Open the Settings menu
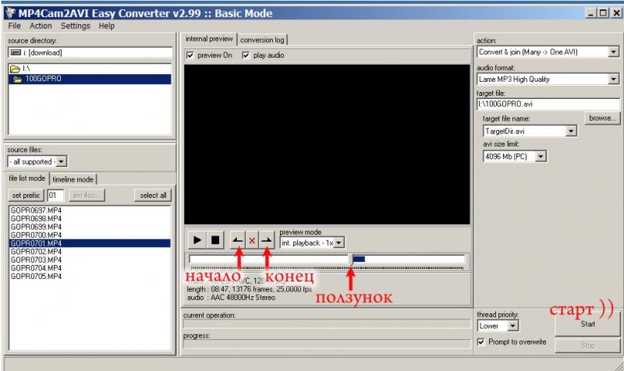 pos(75,26)
